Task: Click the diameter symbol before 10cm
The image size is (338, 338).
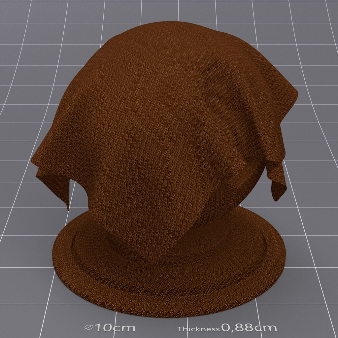Action: point(88,328)
